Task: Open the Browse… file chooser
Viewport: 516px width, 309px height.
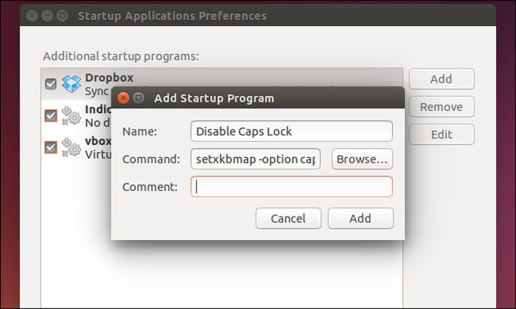Action: (x=362, y=159)
